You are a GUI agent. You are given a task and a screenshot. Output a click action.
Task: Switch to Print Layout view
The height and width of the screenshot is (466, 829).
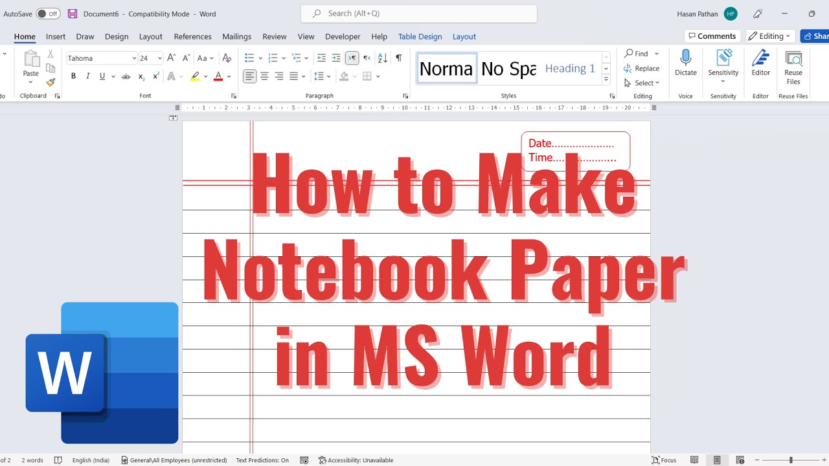point(717,460)
